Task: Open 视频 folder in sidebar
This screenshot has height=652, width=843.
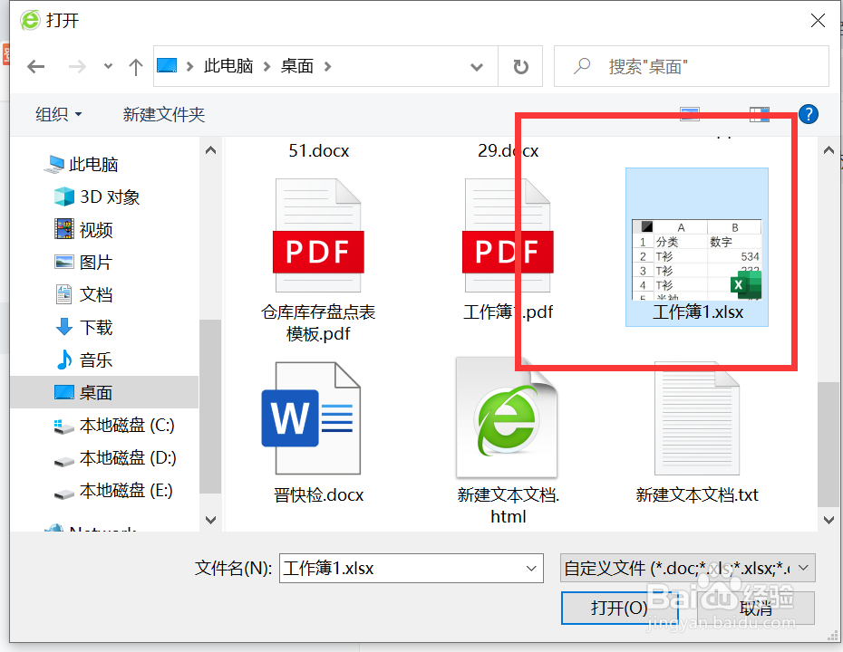Action: click(84, 230)
